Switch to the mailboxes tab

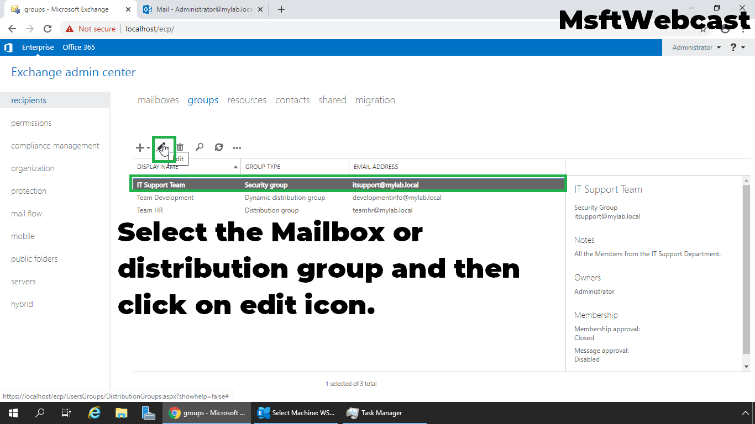pos(158,100)
